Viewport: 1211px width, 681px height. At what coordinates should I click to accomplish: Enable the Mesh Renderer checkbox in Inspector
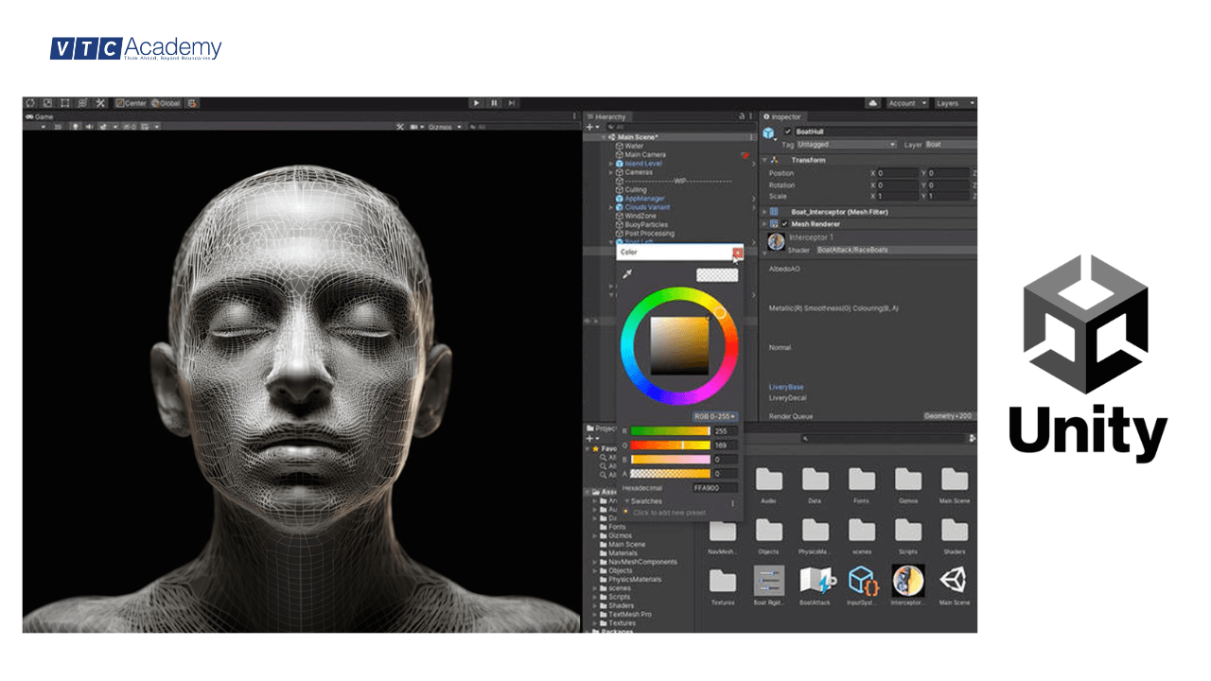point(785,223)
